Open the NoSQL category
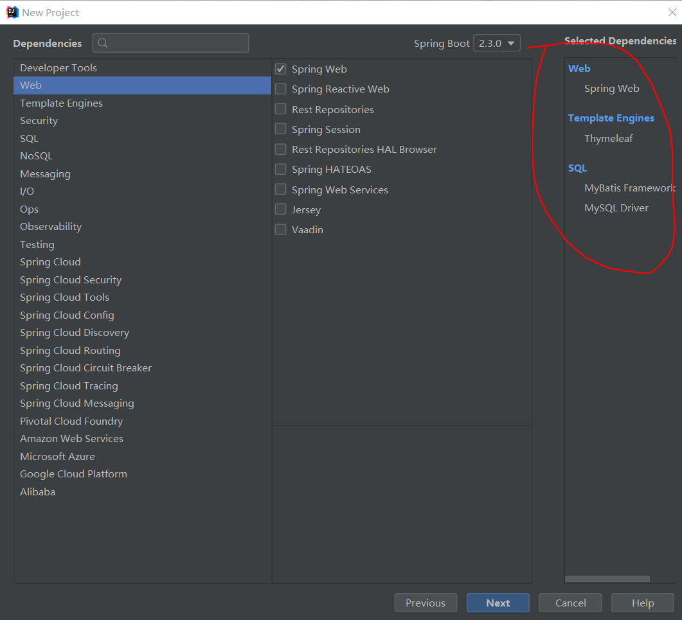Screen dimensions: 682x620 [x=142, y=155]
